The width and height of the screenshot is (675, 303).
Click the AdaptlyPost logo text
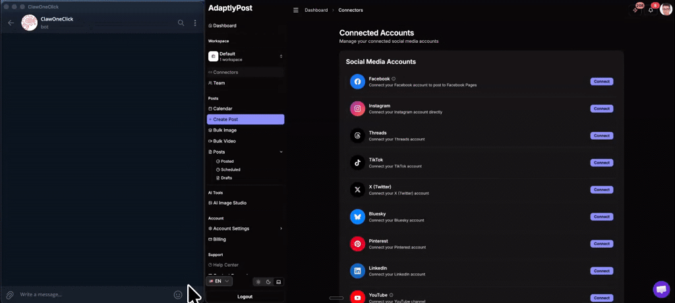(230, 8)
